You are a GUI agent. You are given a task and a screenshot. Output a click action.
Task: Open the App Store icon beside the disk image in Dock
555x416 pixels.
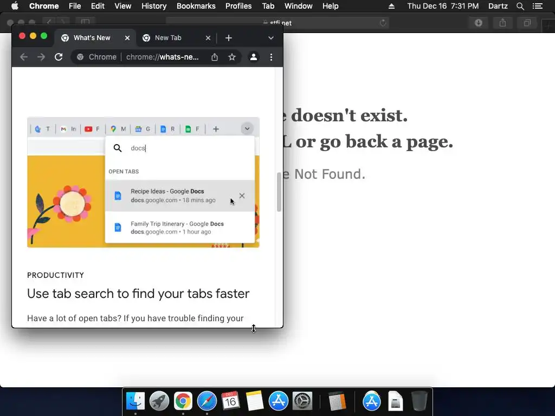click(372, 401)
